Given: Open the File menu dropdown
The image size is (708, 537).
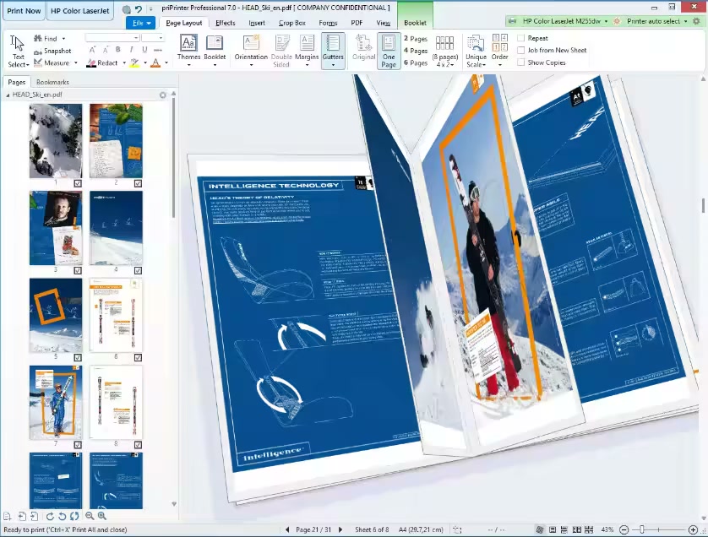Looking at the screenshot, I should tap(139, 23).
